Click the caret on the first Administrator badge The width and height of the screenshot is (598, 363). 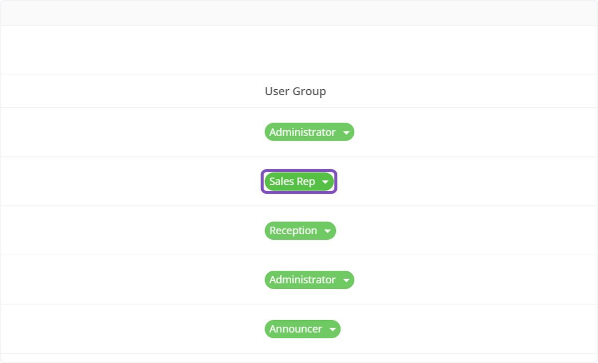(346, 132)
